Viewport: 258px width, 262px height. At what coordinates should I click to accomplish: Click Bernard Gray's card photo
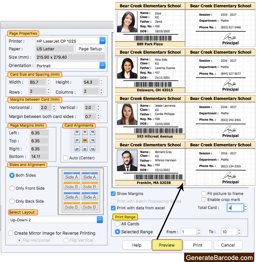click(x=127, y=160)
